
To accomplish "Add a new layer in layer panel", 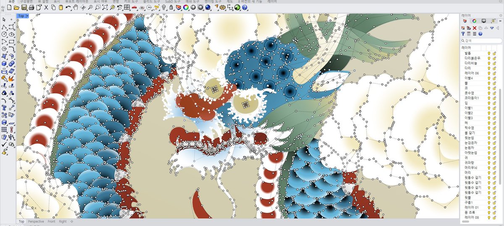I will (x=463, y=28).
